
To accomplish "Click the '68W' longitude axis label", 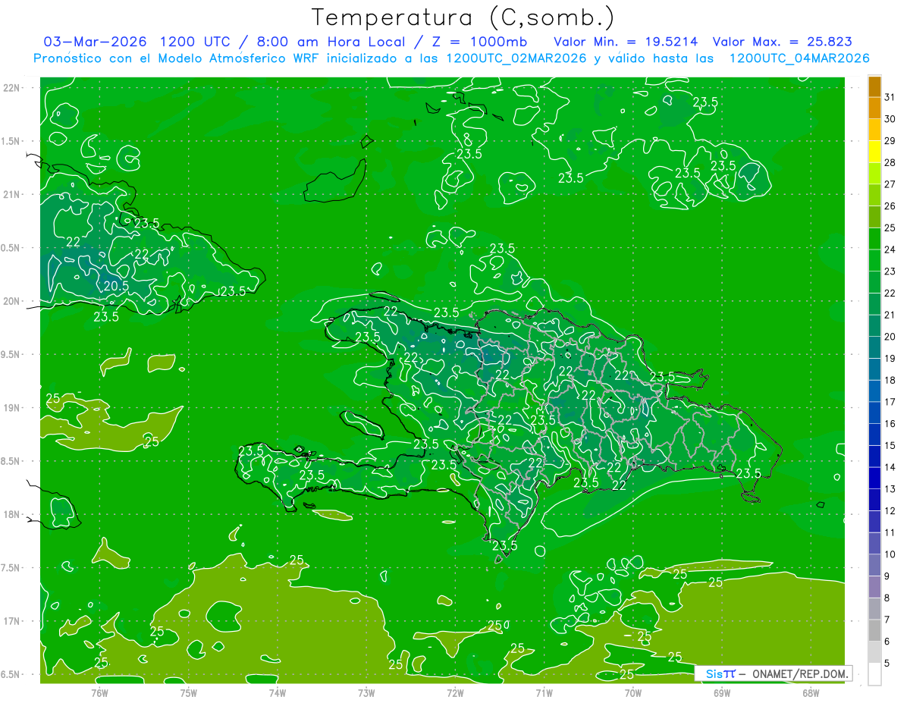I will tap(811, 693).
